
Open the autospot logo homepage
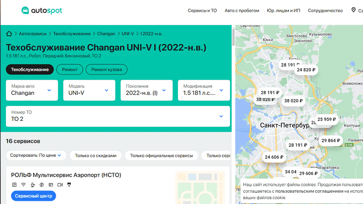(x=42, y=10)
